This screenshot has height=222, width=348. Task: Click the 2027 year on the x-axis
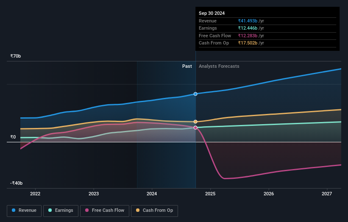tap(327, 194)
